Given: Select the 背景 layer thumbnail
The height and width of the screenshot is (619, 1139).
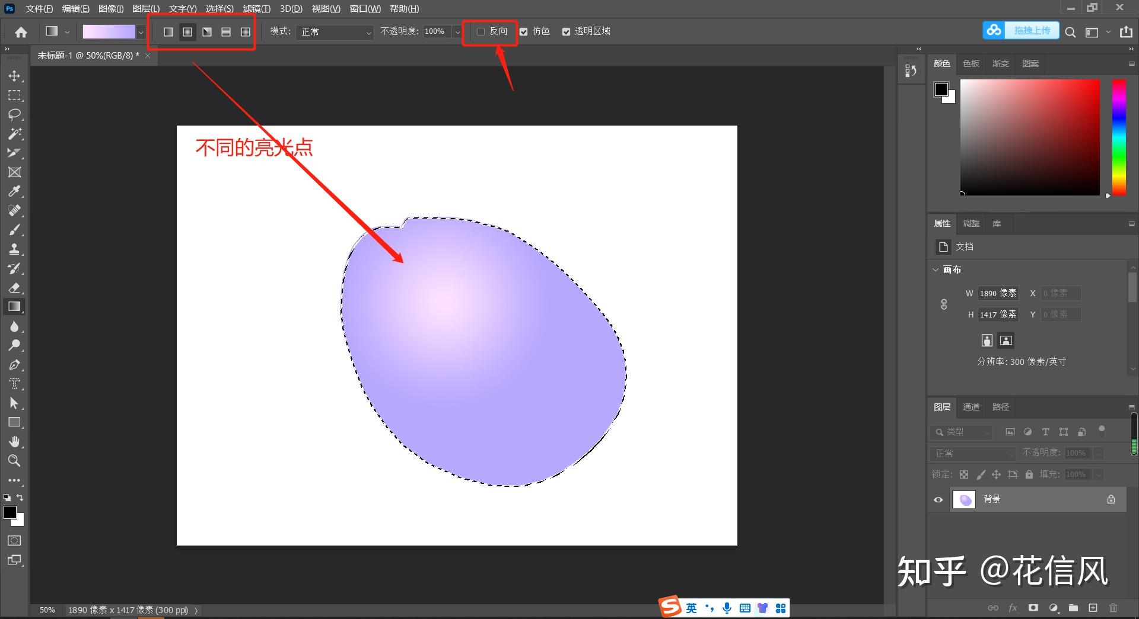Looking at the screenshot, I should 964,499.
